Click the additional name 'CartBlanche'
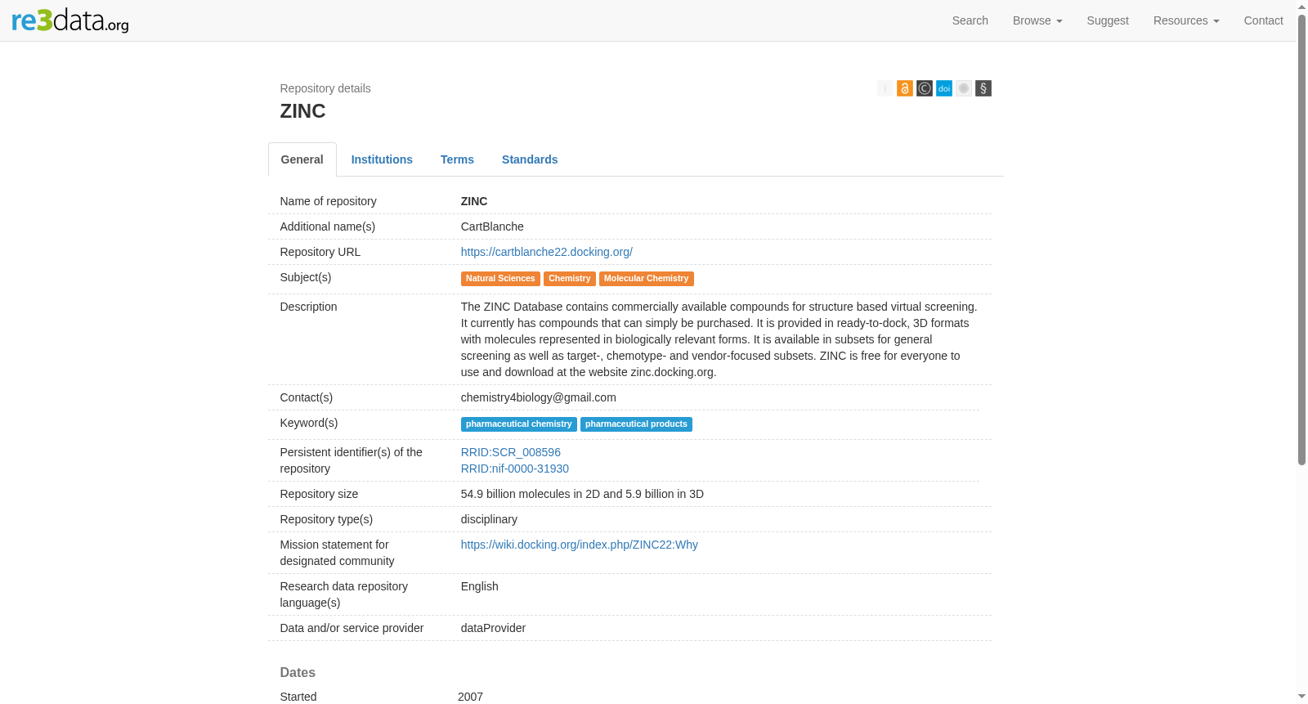This screenshot has width=1308, height=704. (x=492, y=226)
